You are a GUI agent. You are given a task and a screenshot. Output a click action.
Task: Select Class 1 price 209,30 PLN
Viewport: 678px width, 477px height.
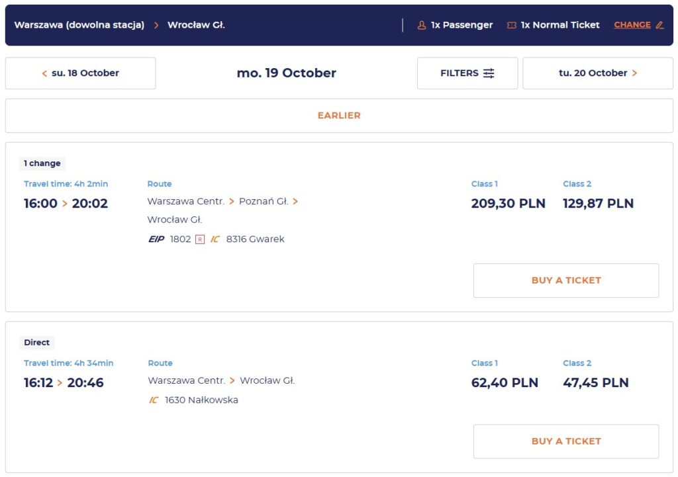508,204
